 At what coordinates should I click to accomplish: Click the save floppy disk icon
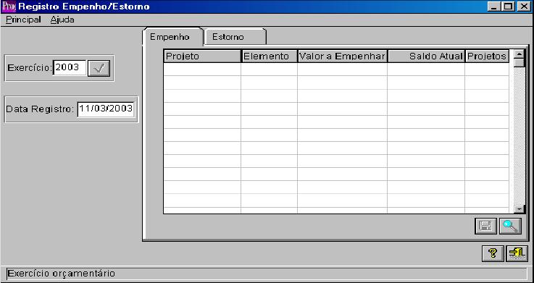pos(485,227)
